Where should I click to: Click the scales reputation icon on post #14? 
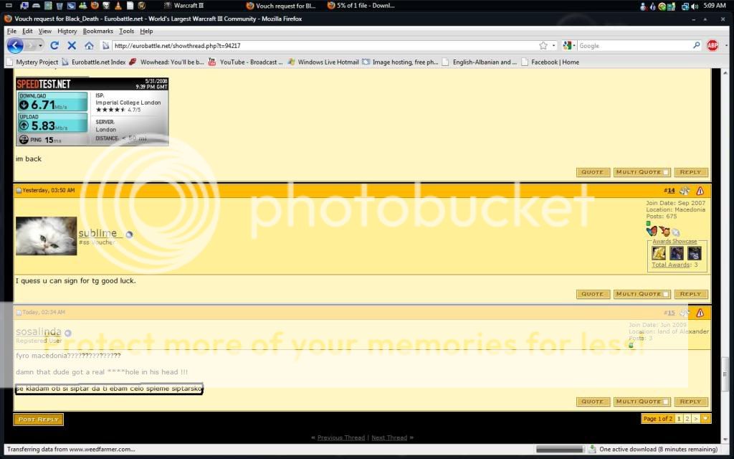pos(685,191)
